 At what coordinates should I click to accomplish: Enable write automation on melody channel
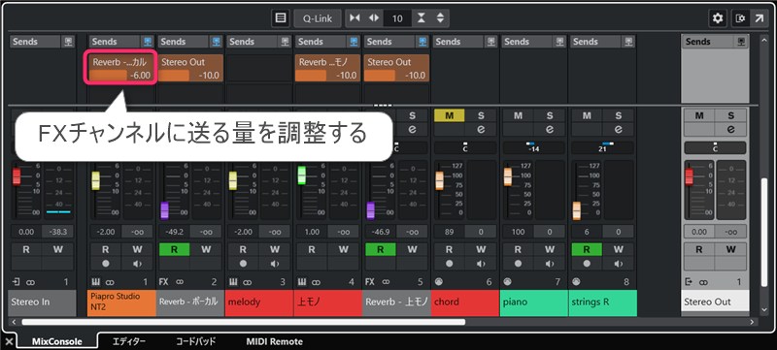point(275,249)
